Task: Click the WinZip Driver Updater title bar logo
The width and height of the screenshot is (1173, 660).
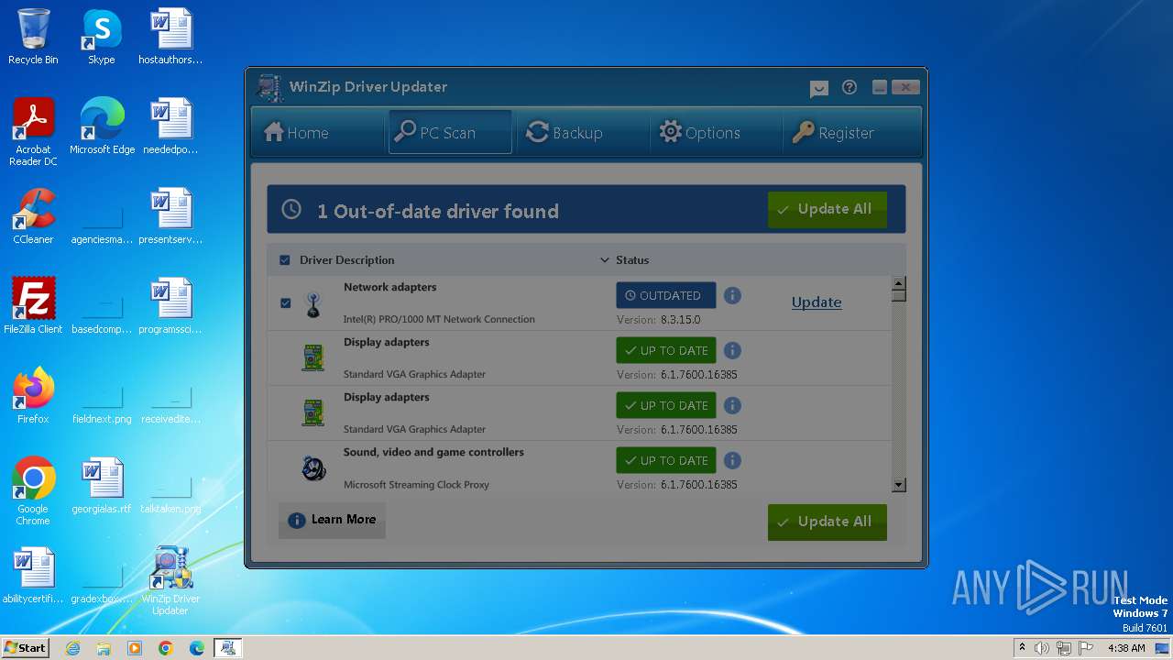Action: [269, 87]
